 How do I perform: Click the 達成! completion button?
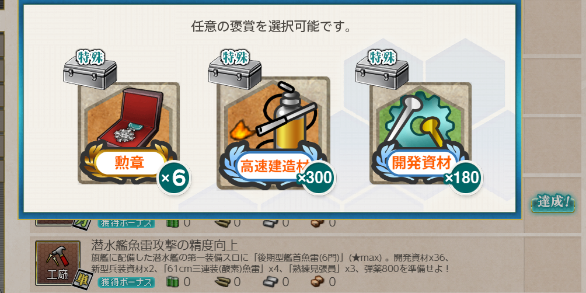point(552,203)
